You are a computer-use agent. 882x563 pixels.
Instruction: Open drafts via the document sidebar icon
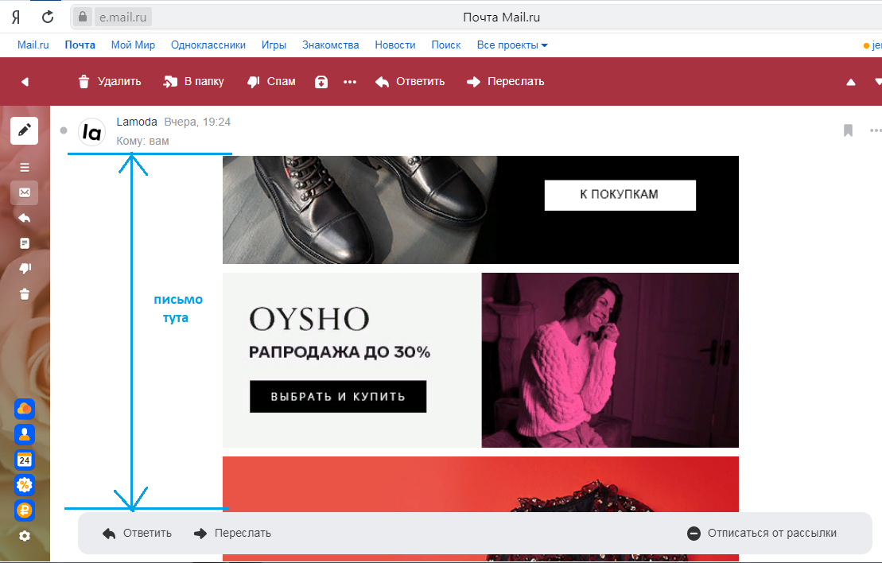point(25,243)
